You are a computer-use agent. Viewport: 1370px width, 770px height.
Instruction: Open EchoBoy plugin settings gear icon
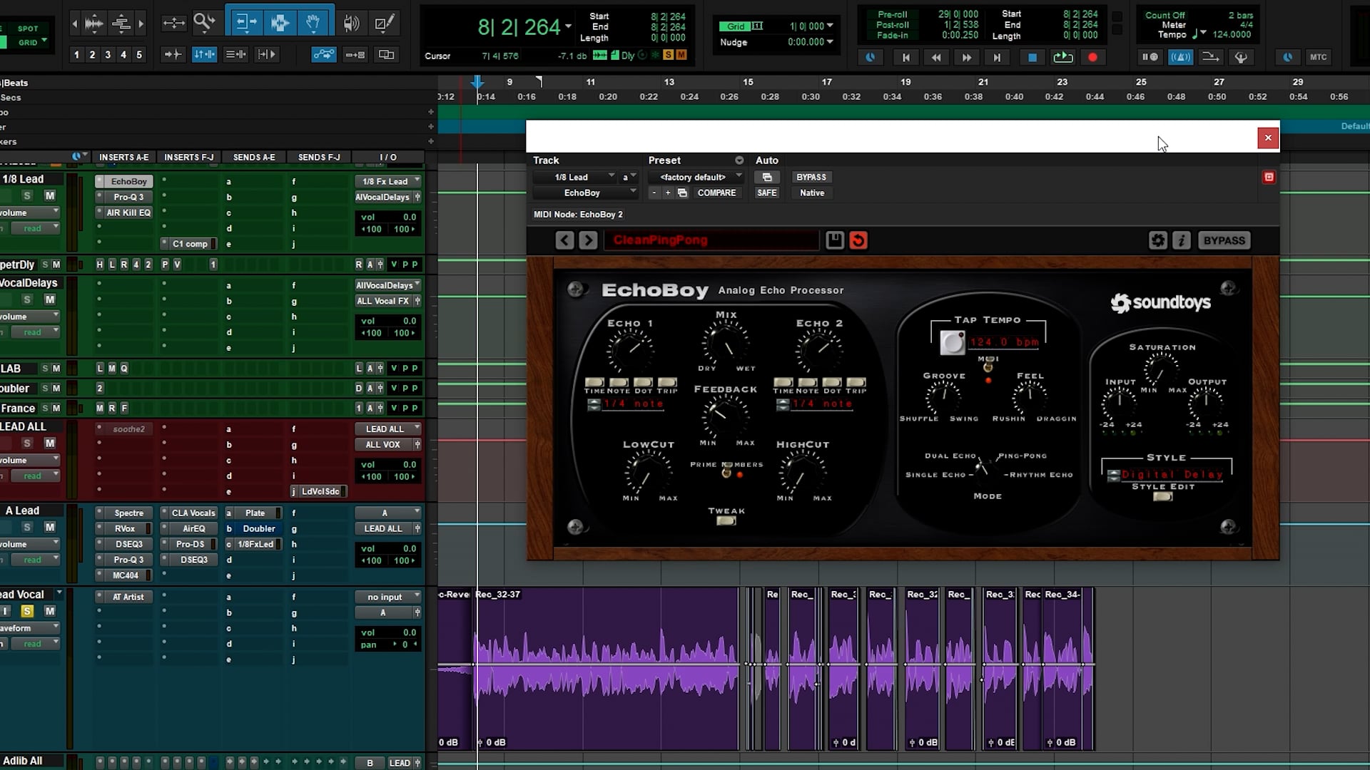coord(1157,240)
